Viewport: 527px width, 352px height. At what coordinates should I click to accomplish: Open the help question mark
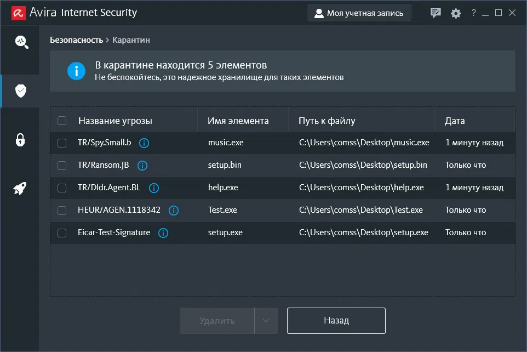tap(473, 13)
